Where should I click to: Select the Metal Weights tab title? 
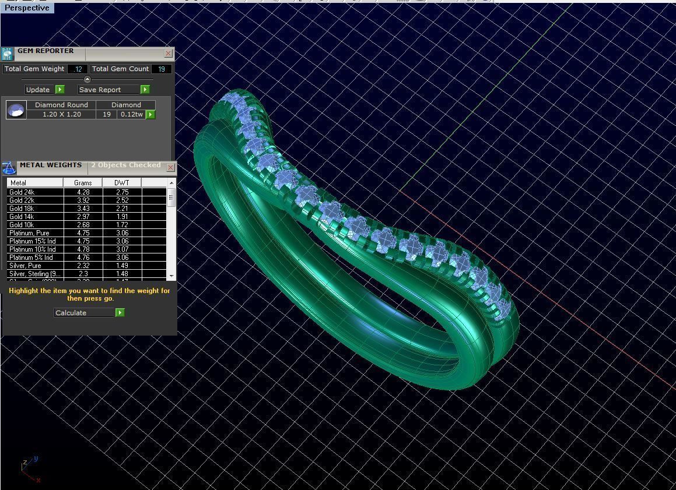pyautogui.click(x=50, y=165)
